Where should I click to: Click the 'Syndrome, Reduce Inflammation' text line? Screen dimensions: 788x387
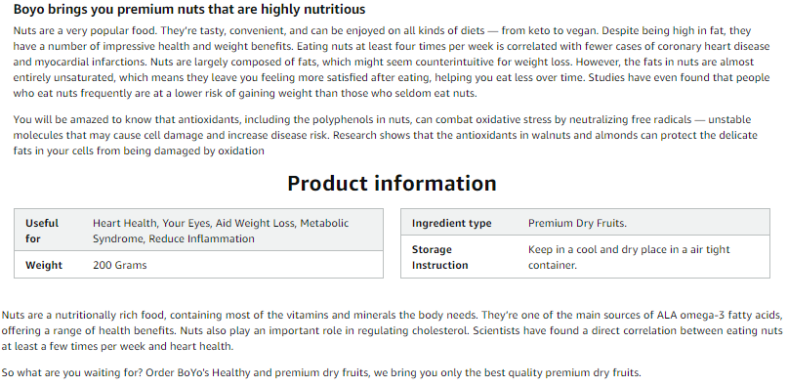pyautogui.click(x=174, y=238)
